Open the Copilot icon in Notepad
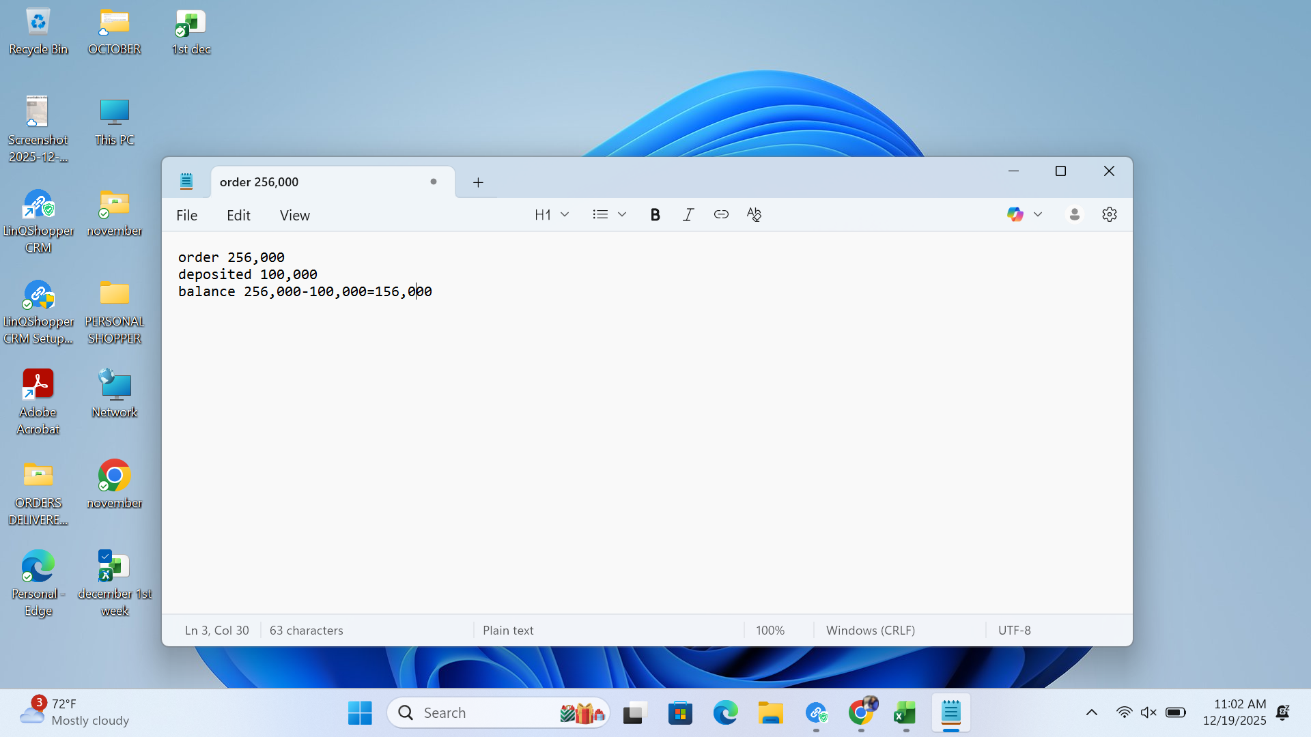This screenshot has height=737, width=1311. click(x=1015, y=215)
